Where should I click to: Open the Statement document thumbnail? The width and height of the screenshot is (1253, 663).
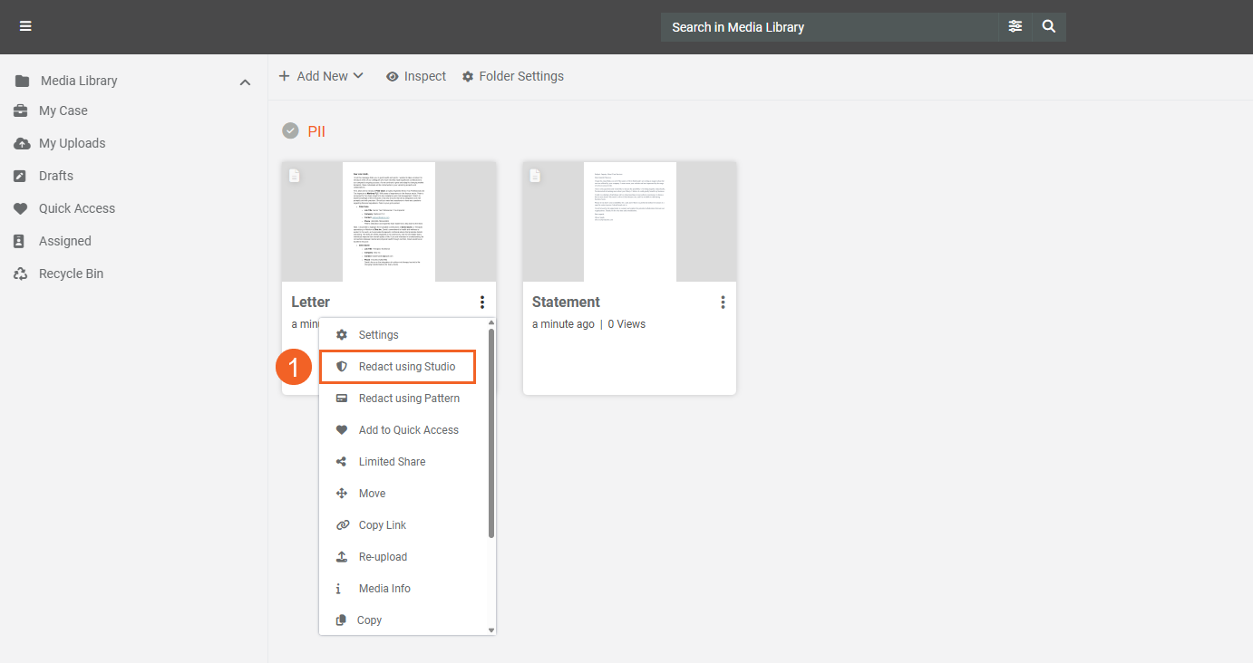pyautogui.click(x=629, y=222)
